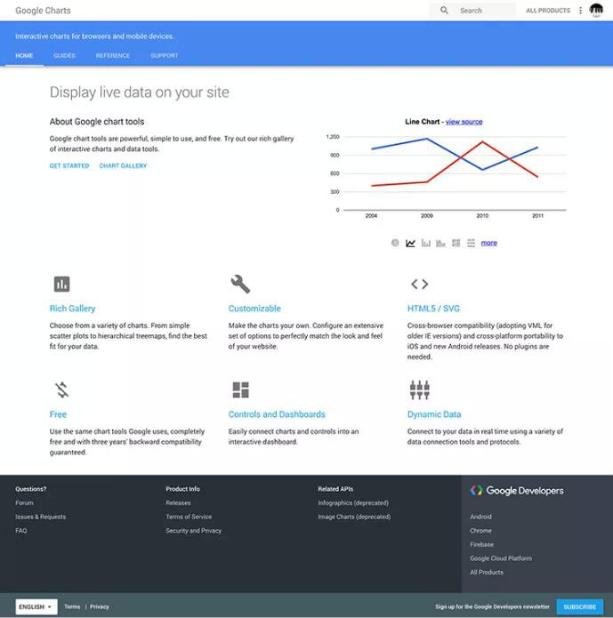
Task: Click the Google Developers logo
Action: pyautogui.click(x=517, y=490)
